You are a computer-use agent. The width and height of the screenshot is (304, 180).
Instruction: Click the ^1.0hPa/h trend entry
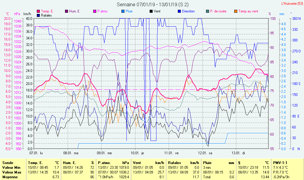(x=106, y=177)
